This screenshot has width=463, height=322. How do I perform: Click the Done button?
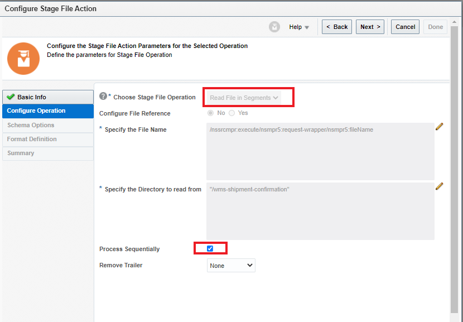pos(435,27)
